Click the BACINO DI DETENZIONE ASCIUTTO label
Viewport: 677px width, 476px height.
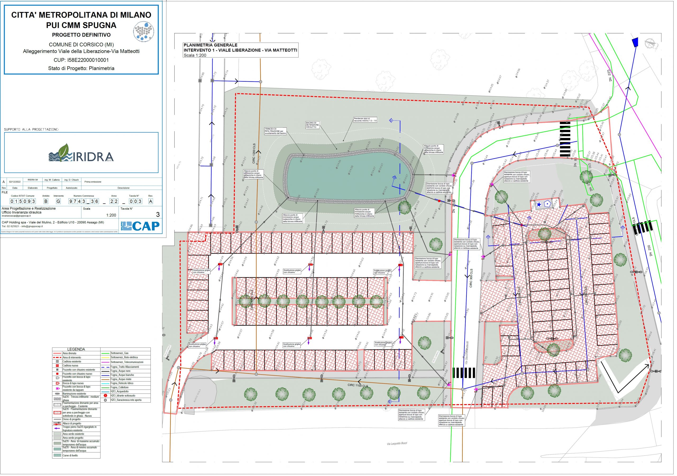click(312, 125)
